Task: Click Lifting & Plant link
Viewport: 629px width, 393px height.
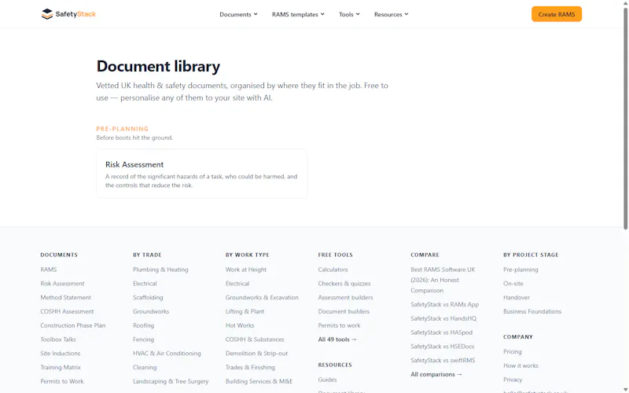Action: coord(245,311)
